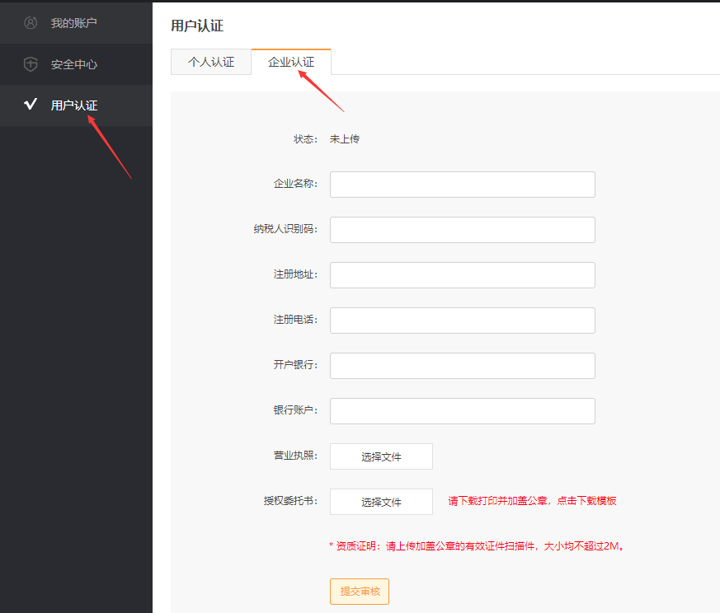Click the checkmark icon beside 用户认证
Image resolution: width=720 pixels, height=613 pixels.
31,105
